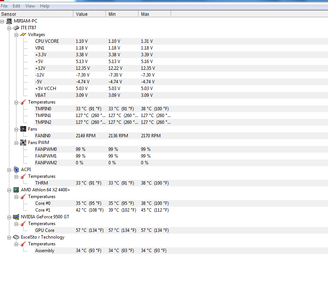Select the FANPWM0 row

[x=181, y=149]
